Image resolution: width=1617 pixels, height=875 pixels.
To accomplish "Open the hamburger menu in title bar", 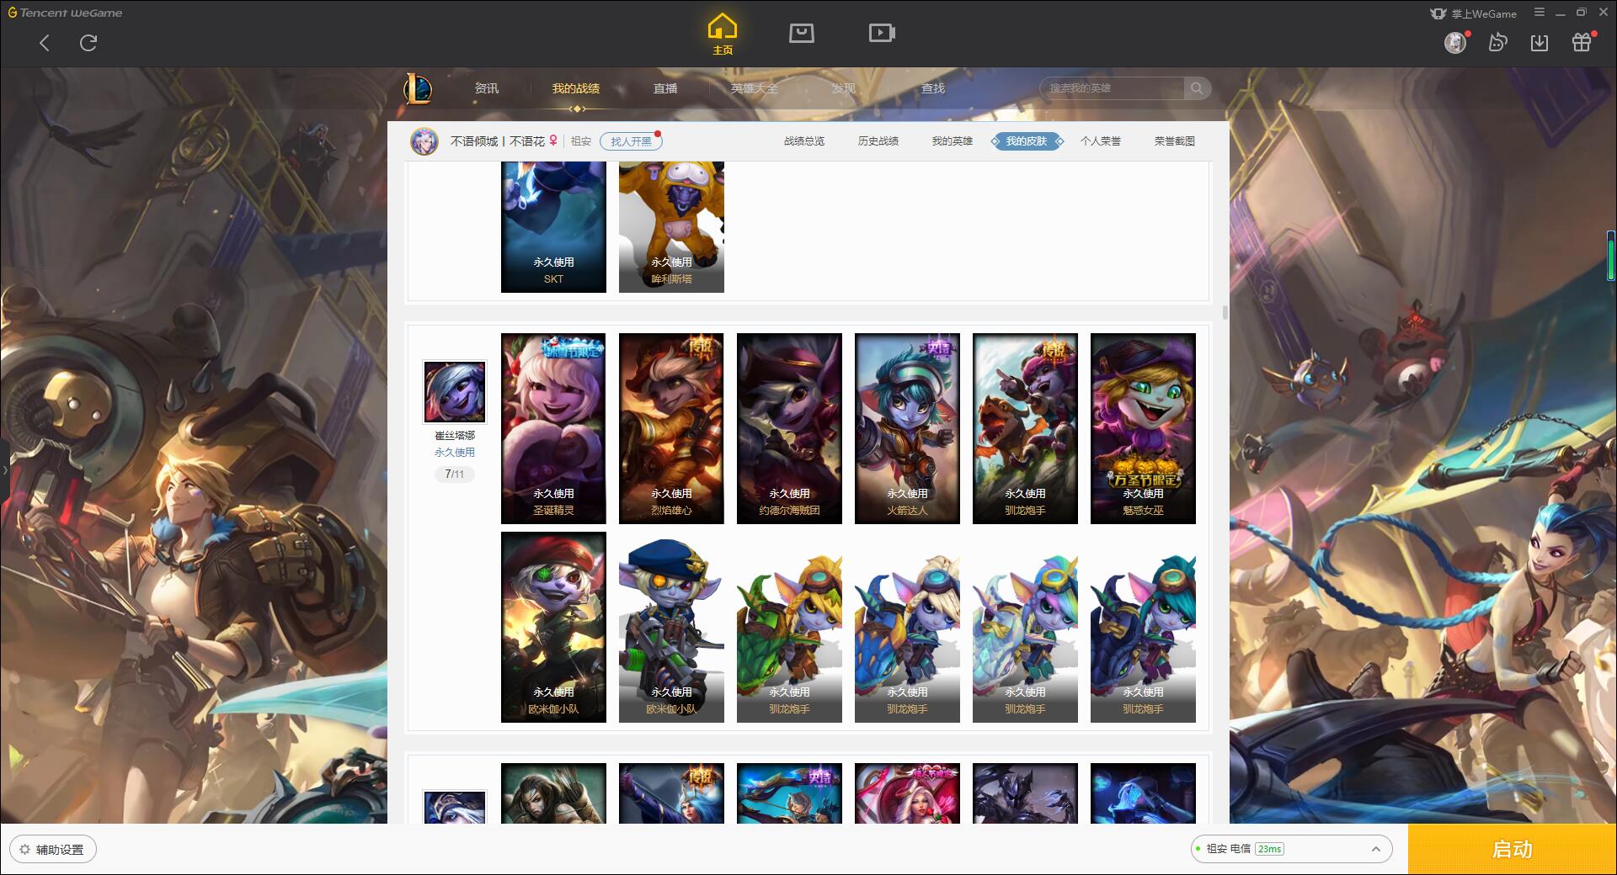I will (1540, 13).
